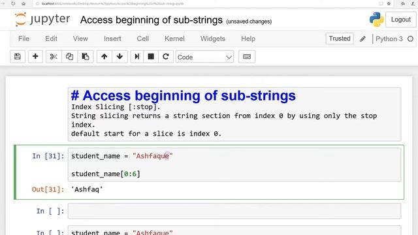Open the Widgets menu
The image size is (418, 235).
point(213,39)
